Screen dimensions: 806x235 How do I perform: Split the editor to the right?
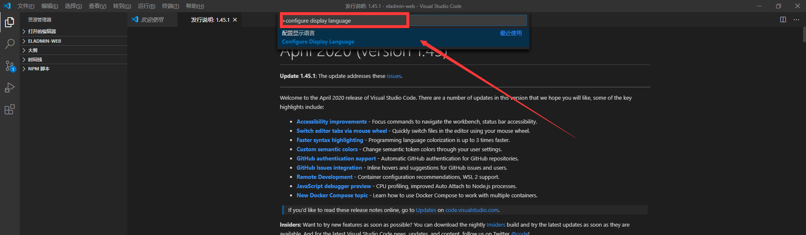pos(783,20)
